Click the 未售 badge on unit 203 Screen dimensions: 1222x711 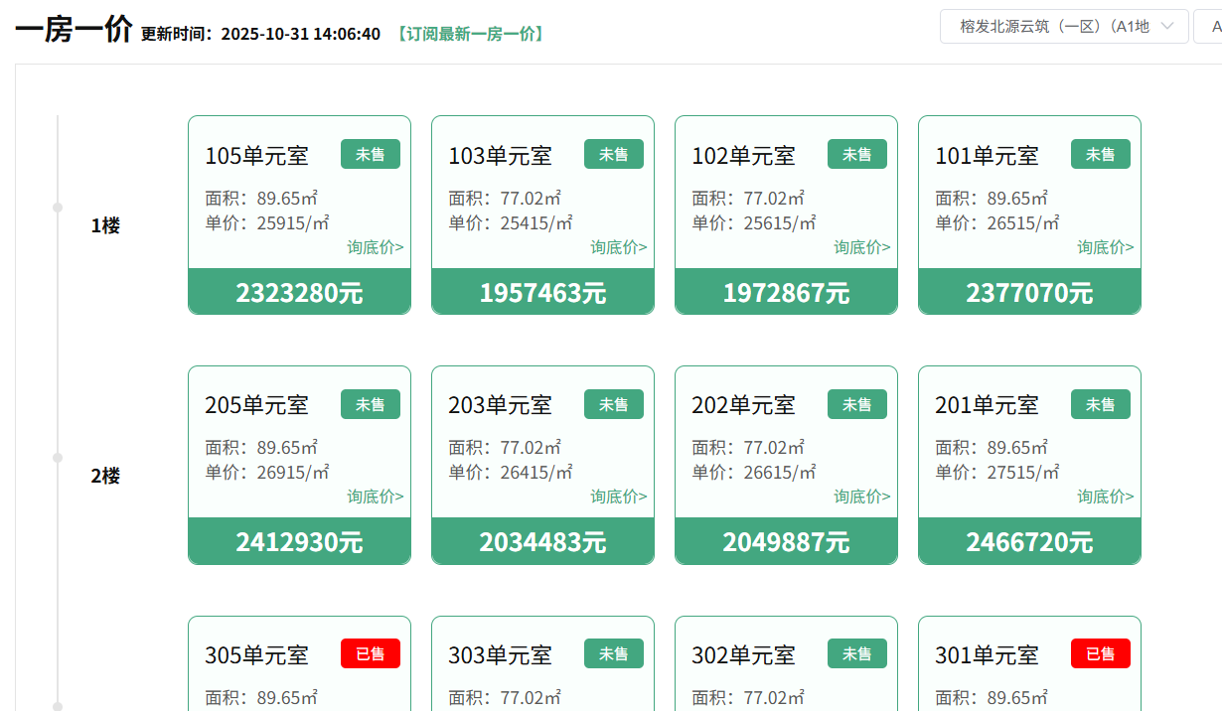click(614, 404)
